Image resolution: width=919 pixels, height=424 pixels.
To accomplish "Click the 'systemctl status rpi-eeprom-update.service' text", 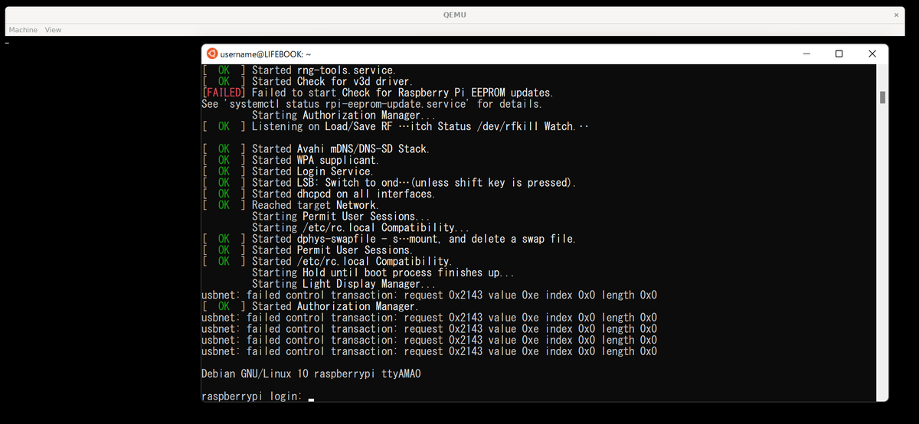I will [x=348, y=104].
